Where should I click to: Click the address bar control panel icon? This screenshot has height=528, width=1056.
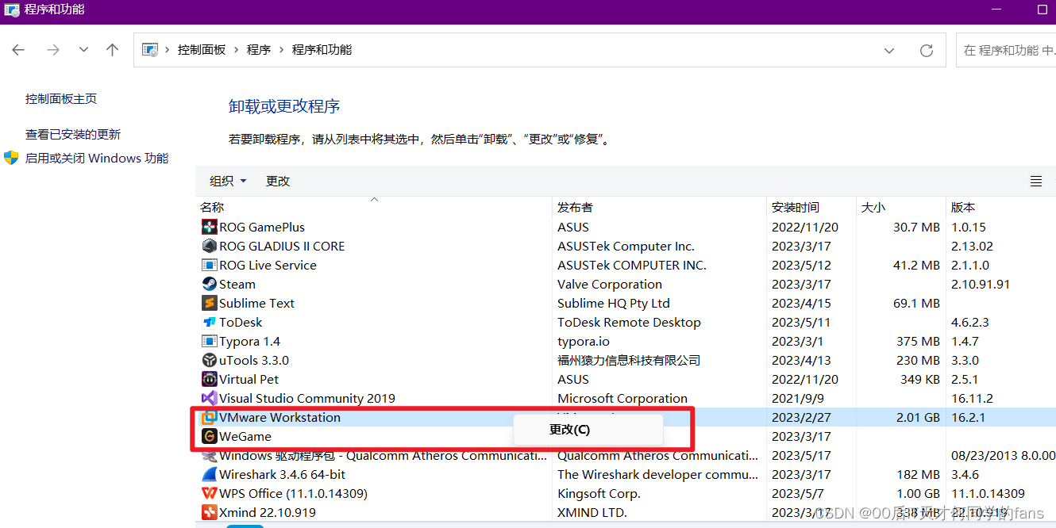tap(149, 49)
